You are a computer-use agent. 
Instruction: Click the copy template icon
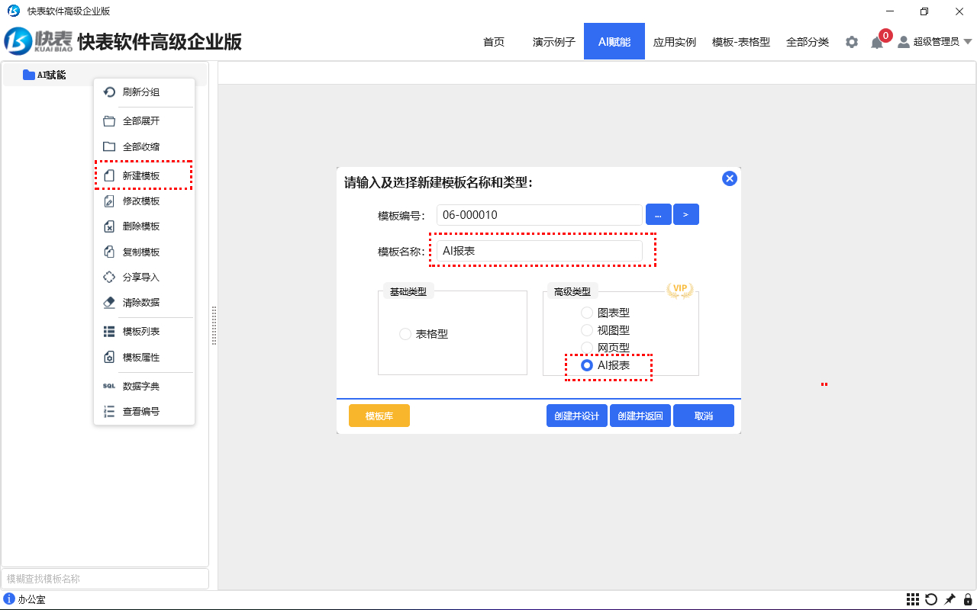click(x=109, y=252)
